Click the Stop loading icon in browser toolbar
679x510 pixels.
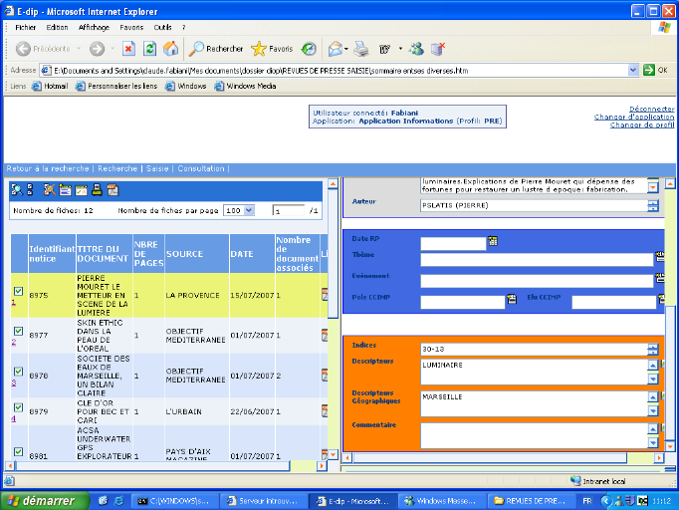128,48
